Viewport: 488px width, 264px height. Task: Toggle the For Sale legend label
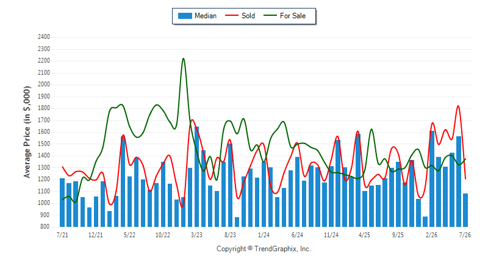pos(293,16)
